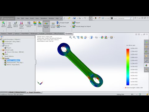Select the Connections tree item
This screenshot has height=112, width=149.
(7, 44)
